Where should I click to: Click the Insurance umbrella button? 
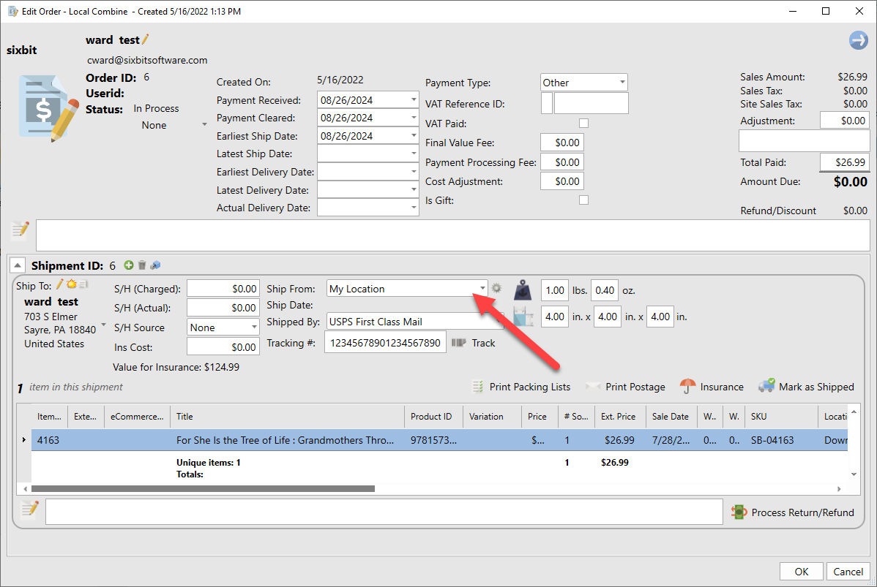711,387
